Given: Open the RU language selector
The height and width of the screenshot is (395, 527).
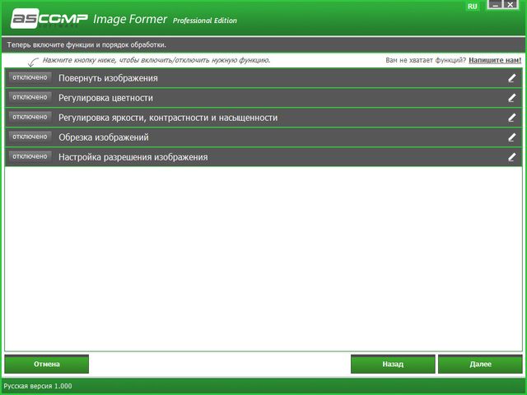Looking at the screenshot, I should [472, 7].
